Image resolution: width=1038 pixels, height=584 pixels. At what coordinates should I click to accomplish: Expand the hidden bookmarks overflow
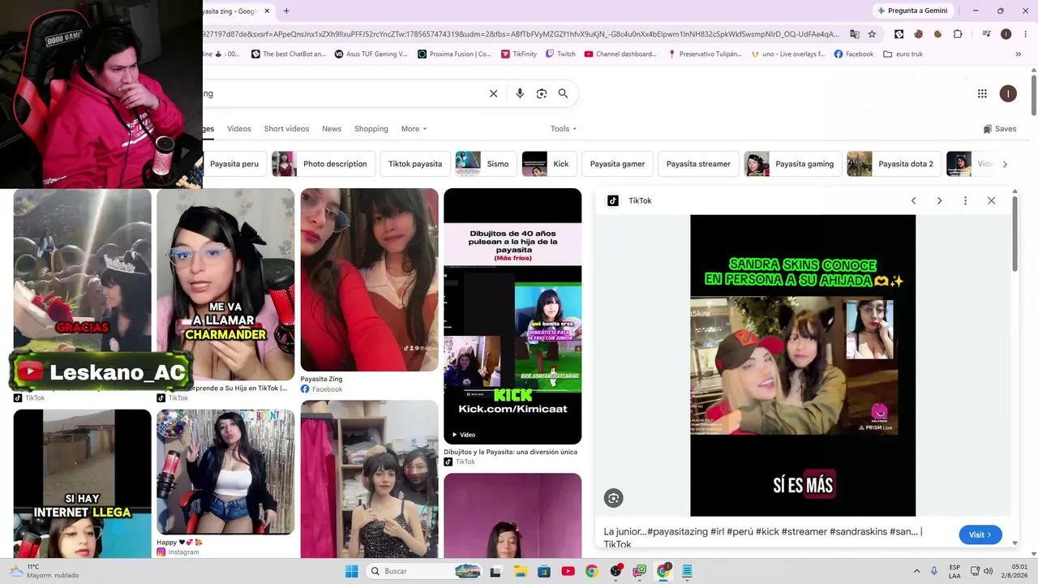point(1018,54)
